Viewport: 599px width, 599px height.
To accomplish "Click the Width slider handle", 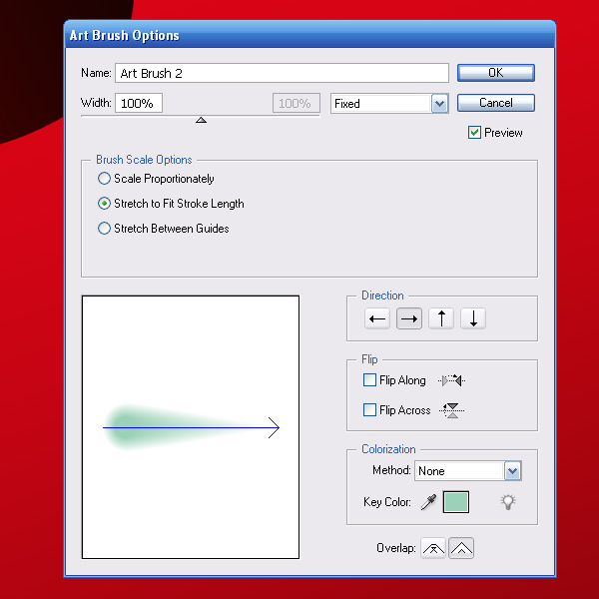I will [201, 120].
